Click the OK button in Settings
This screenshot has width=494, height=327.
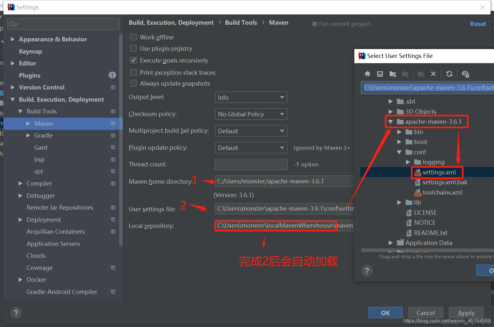click(x=385, y=313)
